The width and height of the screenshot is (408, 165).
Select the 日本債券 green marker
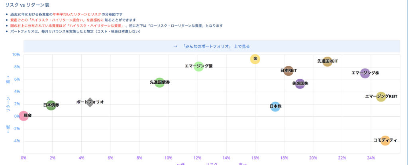51,105
